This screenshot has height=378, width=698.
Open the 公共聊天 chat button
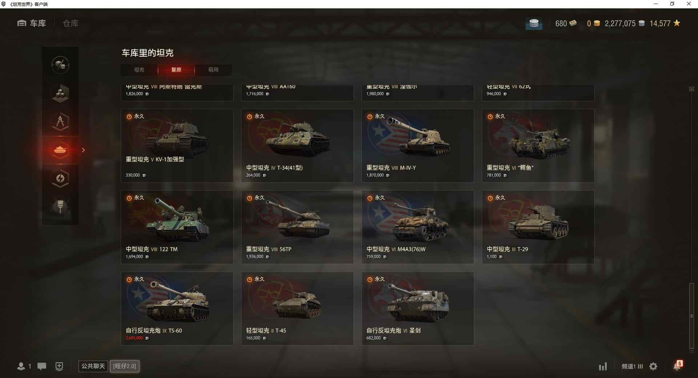point(93,366)
